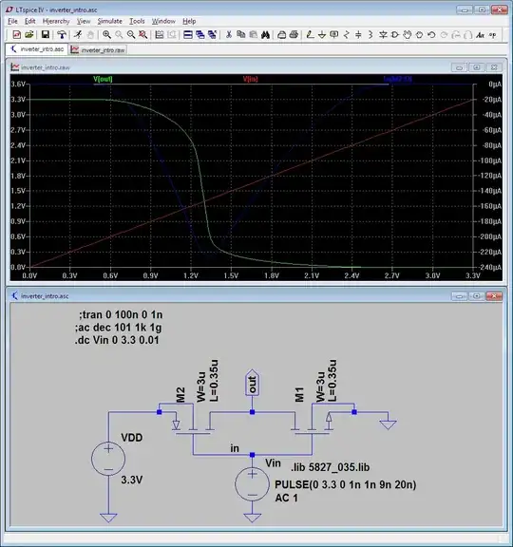Switch to the inverter_intro.raw tab
This screenshot has width=513, height=547.
(98, 50)
